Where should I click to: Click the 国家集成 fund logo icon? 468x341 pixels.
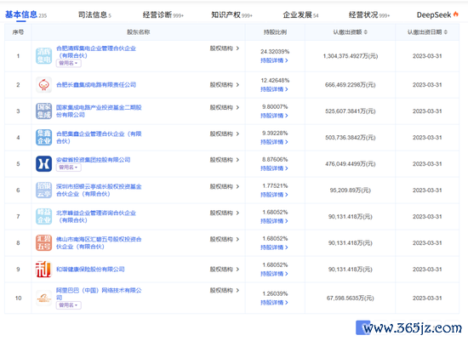click(44, 111)
